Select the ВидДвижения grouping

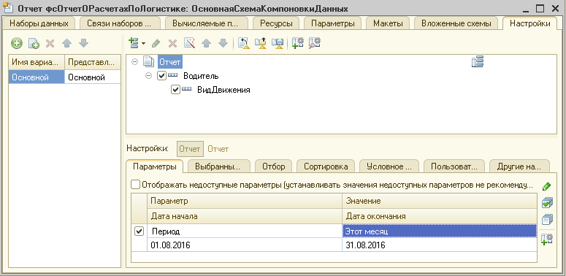pos(223,90)
